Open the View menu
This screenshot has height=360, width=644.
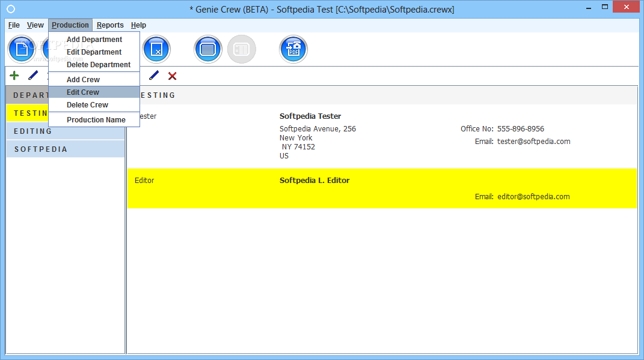point(35,25)
